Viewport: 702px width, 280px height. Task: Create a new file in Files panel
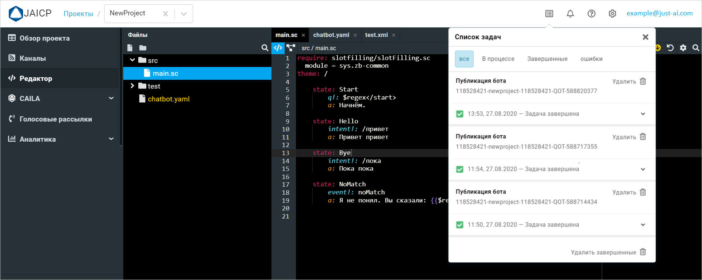tap(130, 48)
